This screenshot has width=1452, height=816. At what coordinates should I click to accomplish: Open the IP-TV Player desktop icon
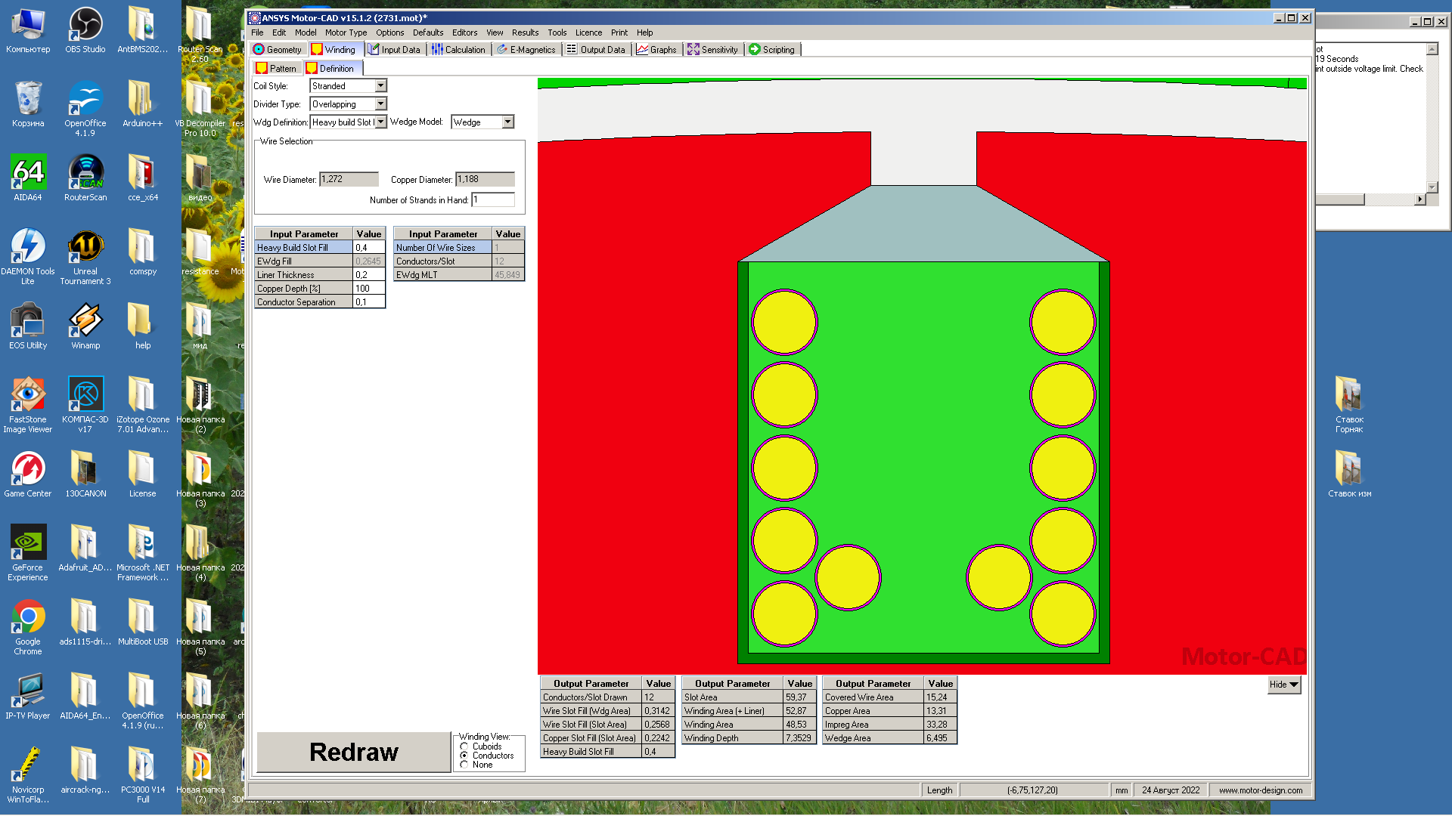coord(28,697)
